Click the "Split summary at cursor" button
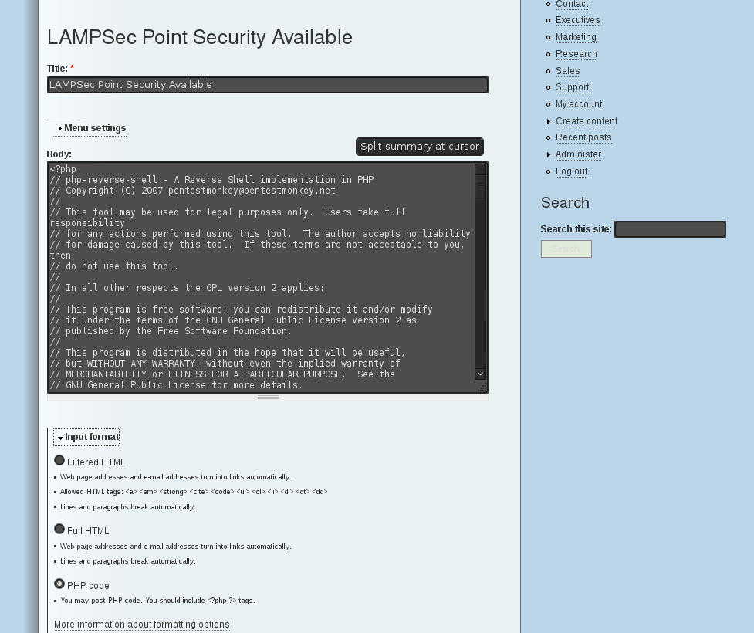This screenshot has height=633, width=754. tap(419, 146)
